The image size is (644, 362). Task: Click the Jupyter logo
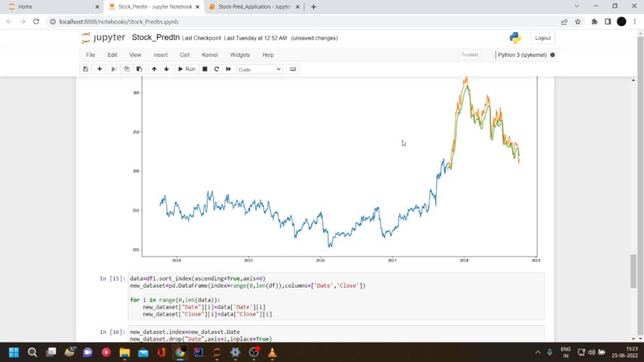(x=103, y=38)
